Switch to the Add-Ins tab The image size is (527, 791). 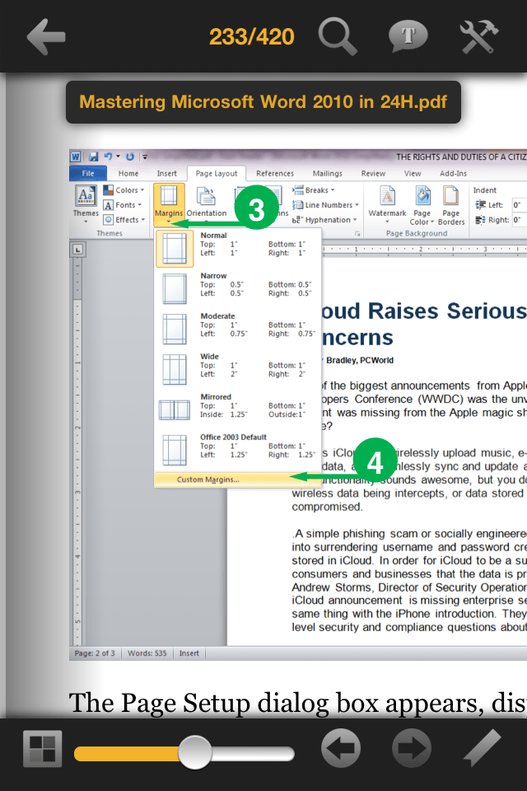(454, 174)
